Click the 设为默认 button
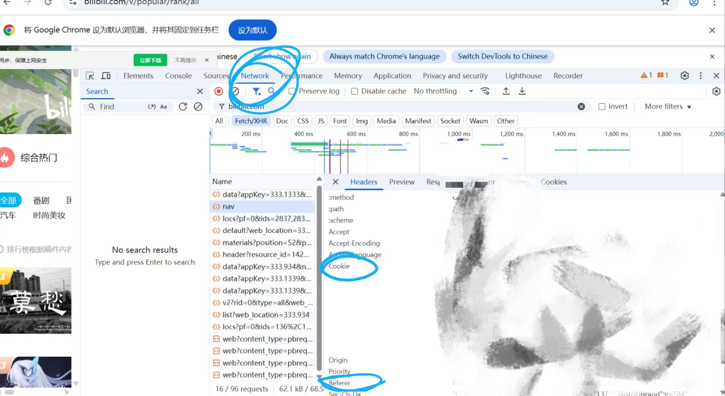 pos(252,30)
